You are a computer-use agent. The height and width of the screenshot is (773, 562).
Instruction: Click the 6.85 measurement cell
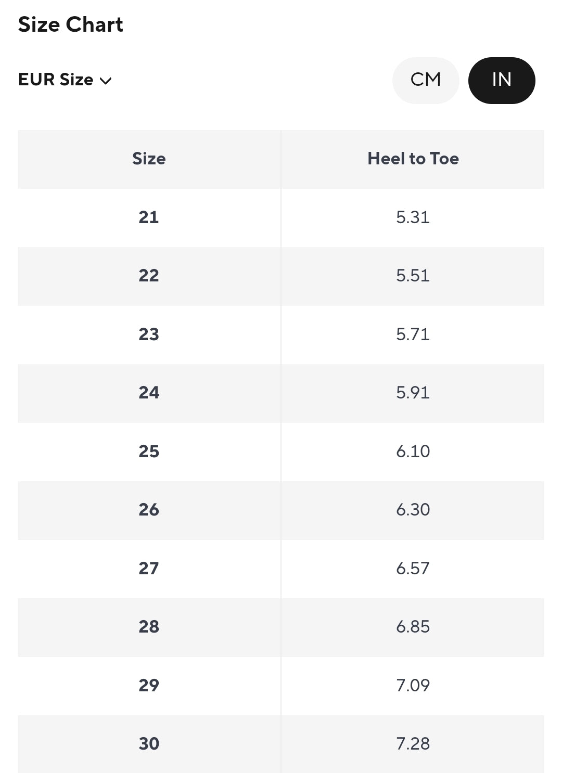coord(413,627)
